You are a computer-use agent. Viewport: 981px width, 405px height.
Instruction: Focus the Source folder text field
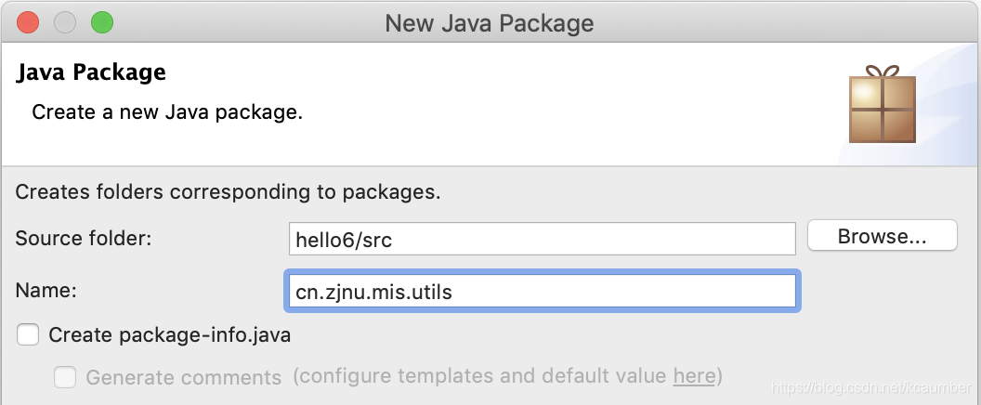542,239
